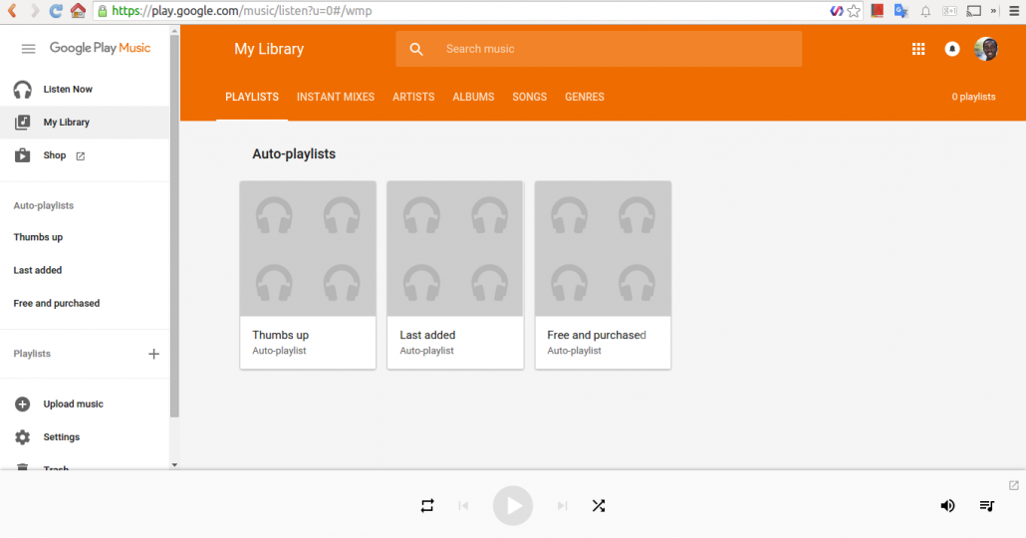The height and width of the screenshot is (538, 1026).
Task: Open the account profile avatar menu
Action: 986,49
